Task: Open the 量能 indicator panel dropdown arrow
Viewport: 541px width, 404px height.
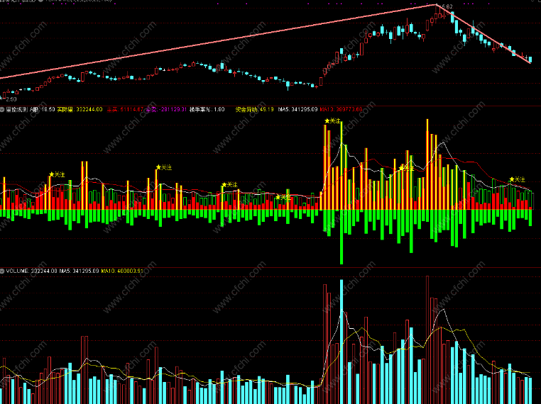Action: pos(2,110)
